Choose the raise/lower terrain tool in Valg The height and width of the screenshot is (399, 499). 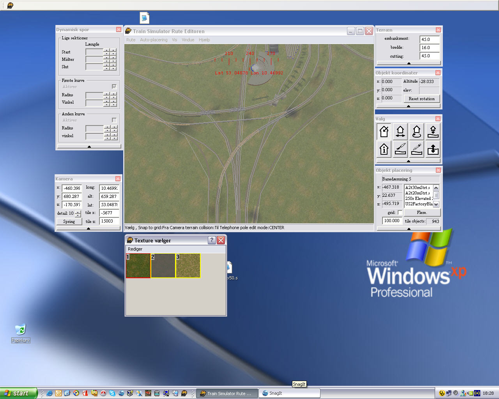coord(433,149)
